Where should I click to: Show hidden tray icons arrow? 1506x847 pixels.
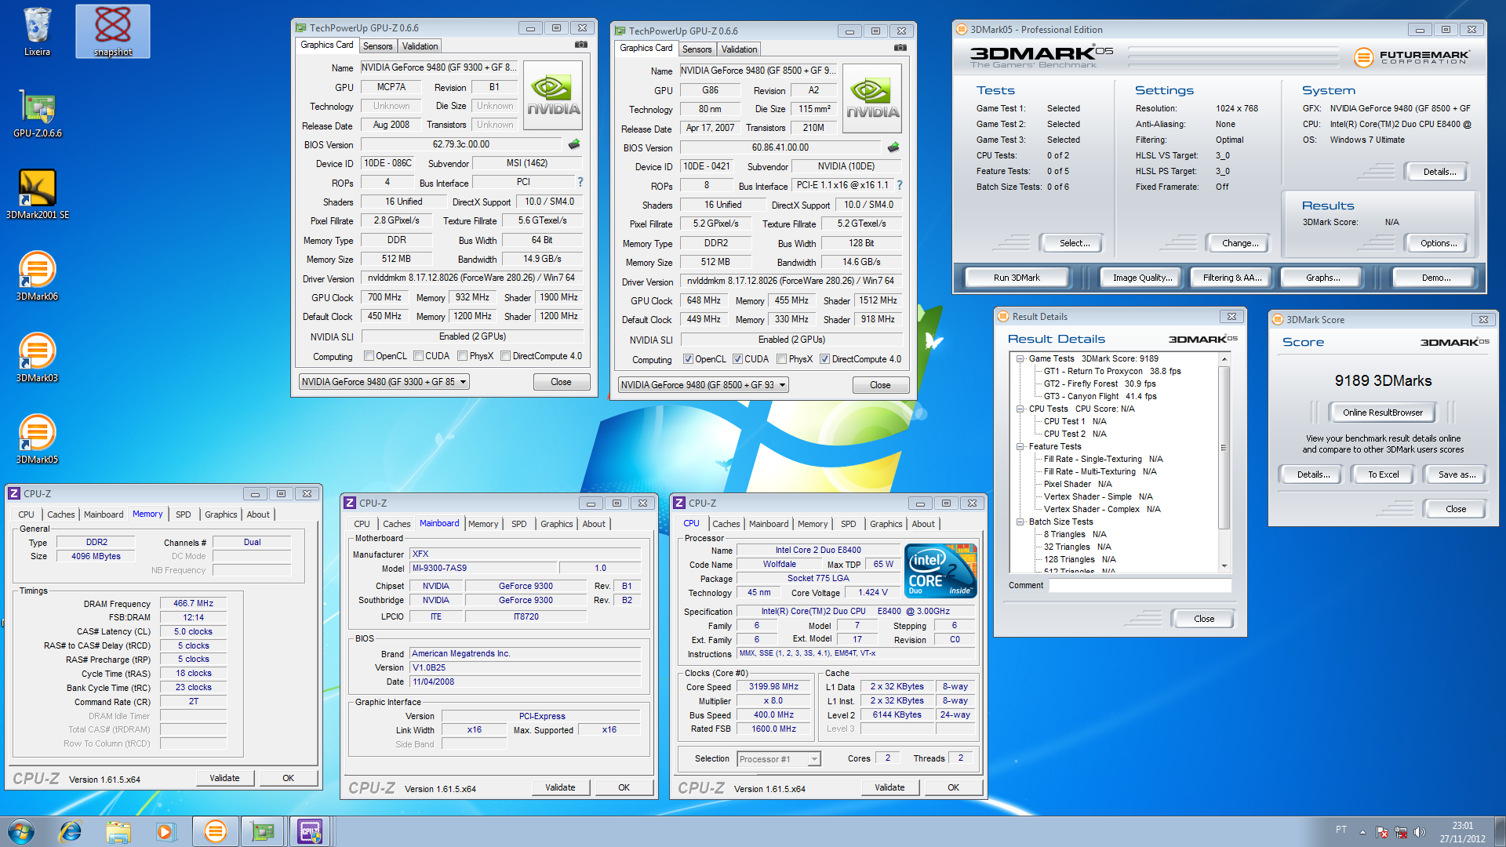1363,832
